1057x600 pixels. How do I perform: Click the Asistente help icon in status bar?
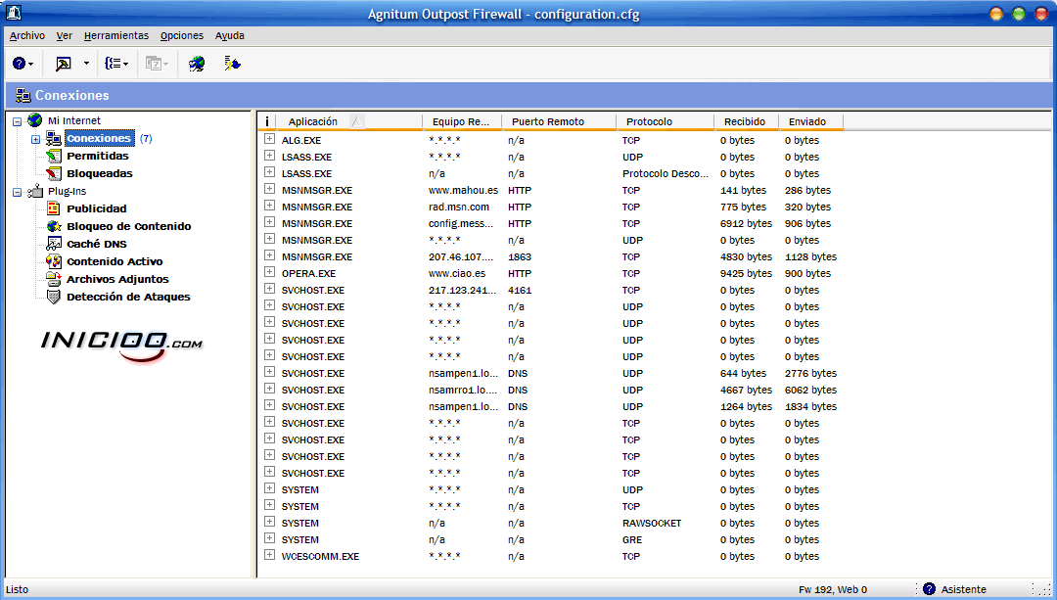(x=929, y=589)
